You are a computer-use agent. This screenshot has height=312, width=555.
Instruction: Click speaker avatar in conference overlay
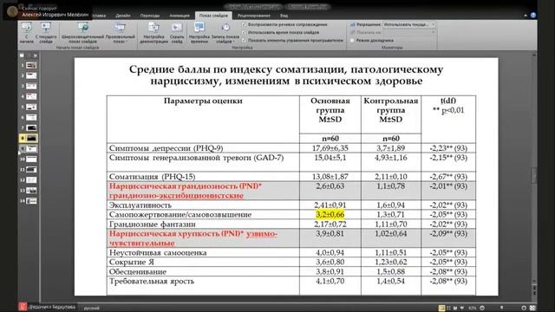pos(12,11)
